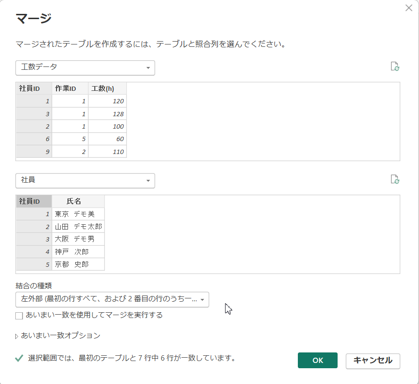Select 氏名 column header in 社員 table
Viewport: 419px width, 384px height.
coord(78,201)
